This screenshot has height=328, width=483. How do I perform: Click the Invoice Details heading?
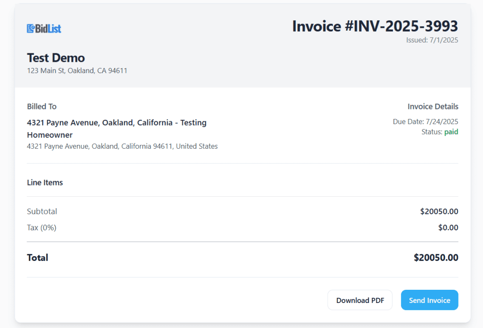(433, 106)
